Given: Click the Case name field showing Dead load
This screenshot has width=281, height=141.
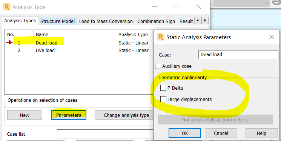Looking at the screenshot, I should coord(238,55).
